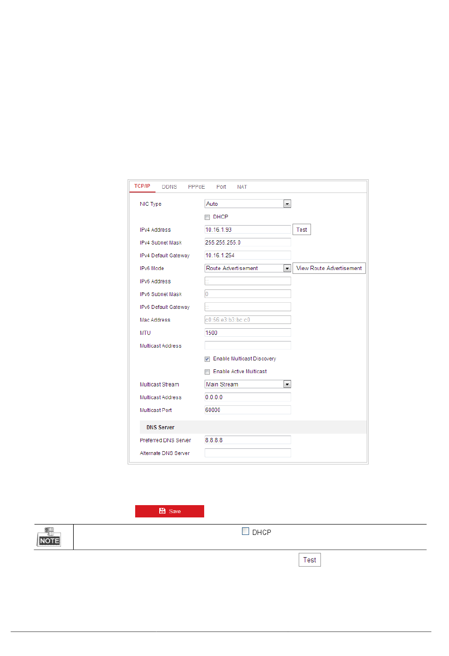Open the PPPoE tab
This screenshot has width=449, height=656.
196,187
